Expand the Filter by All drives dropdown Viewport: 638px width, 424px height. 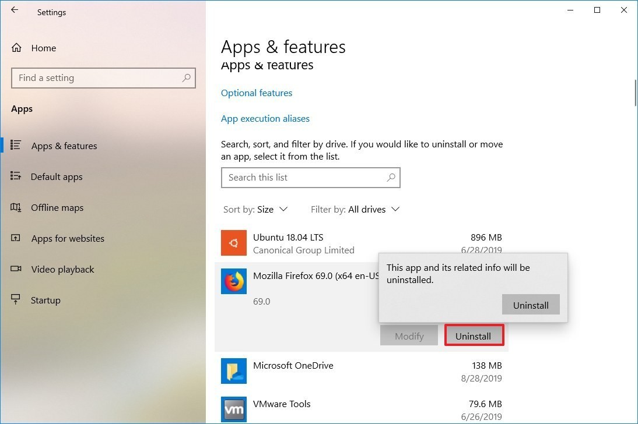[x=355, y=209]
